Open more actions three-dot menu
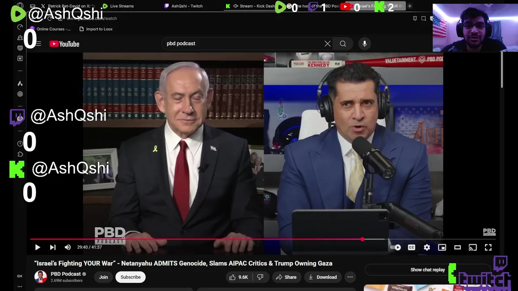The height and width of the screenshot is (291, 518). [350, 277]
